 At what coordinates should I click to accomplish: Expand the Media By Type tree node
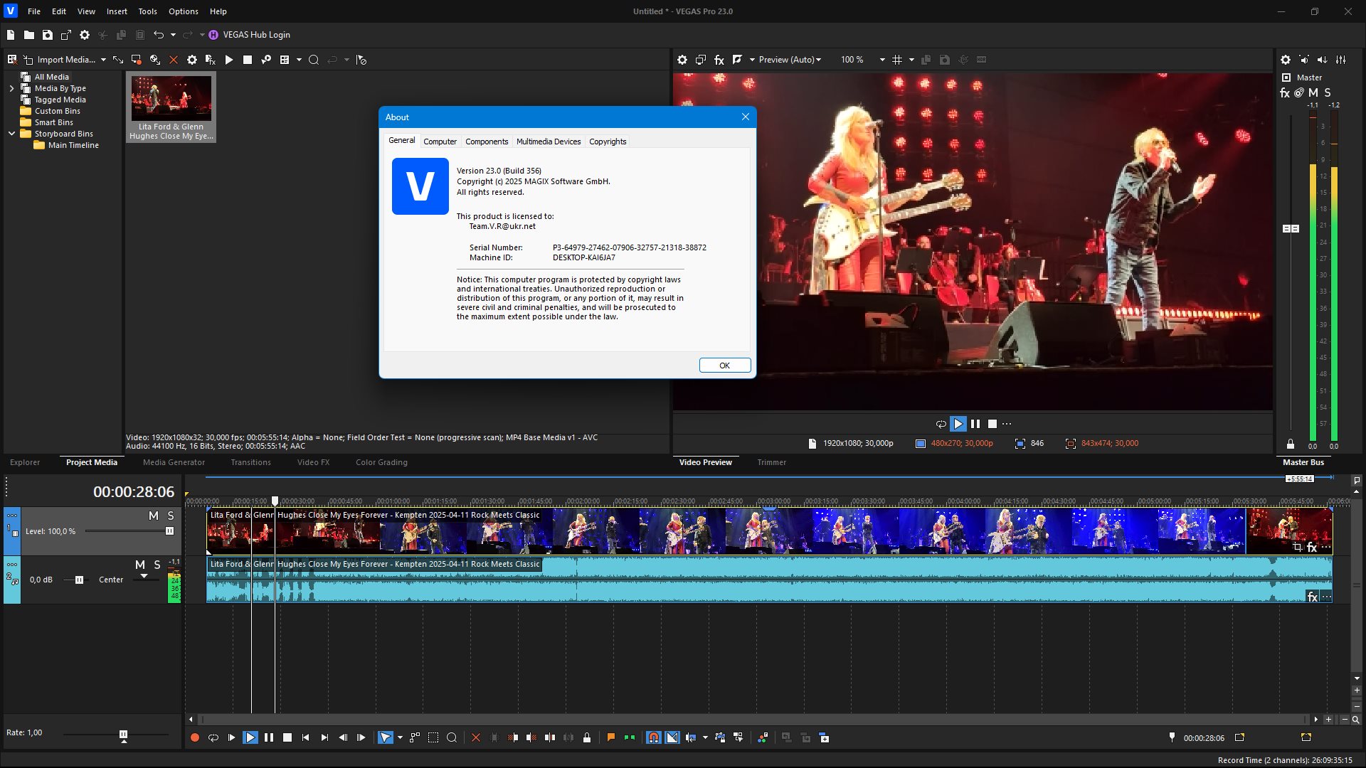tap(11, 88)
